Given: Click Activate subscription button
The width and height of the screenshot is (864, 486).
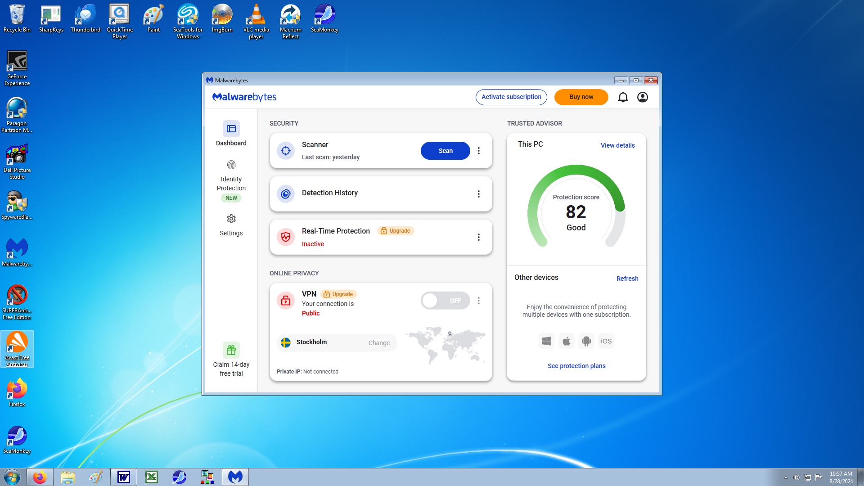Looking at the screenshot, I should coord(511,97).
